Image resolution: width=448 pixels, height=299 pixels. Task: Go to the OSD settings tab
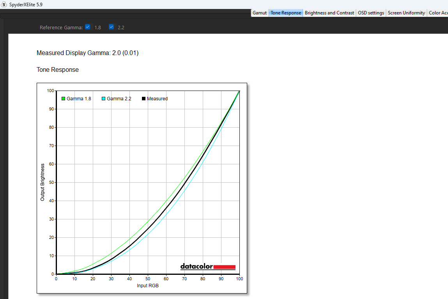click(371, 13)
